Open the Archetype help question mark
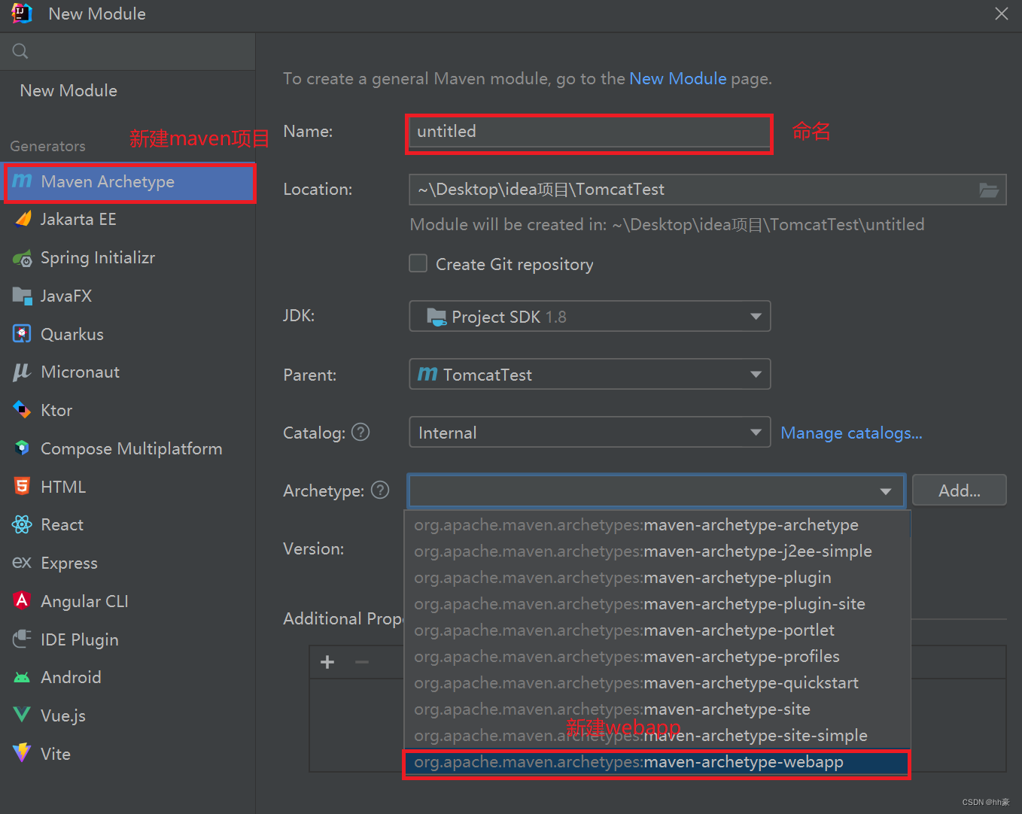 380,490
